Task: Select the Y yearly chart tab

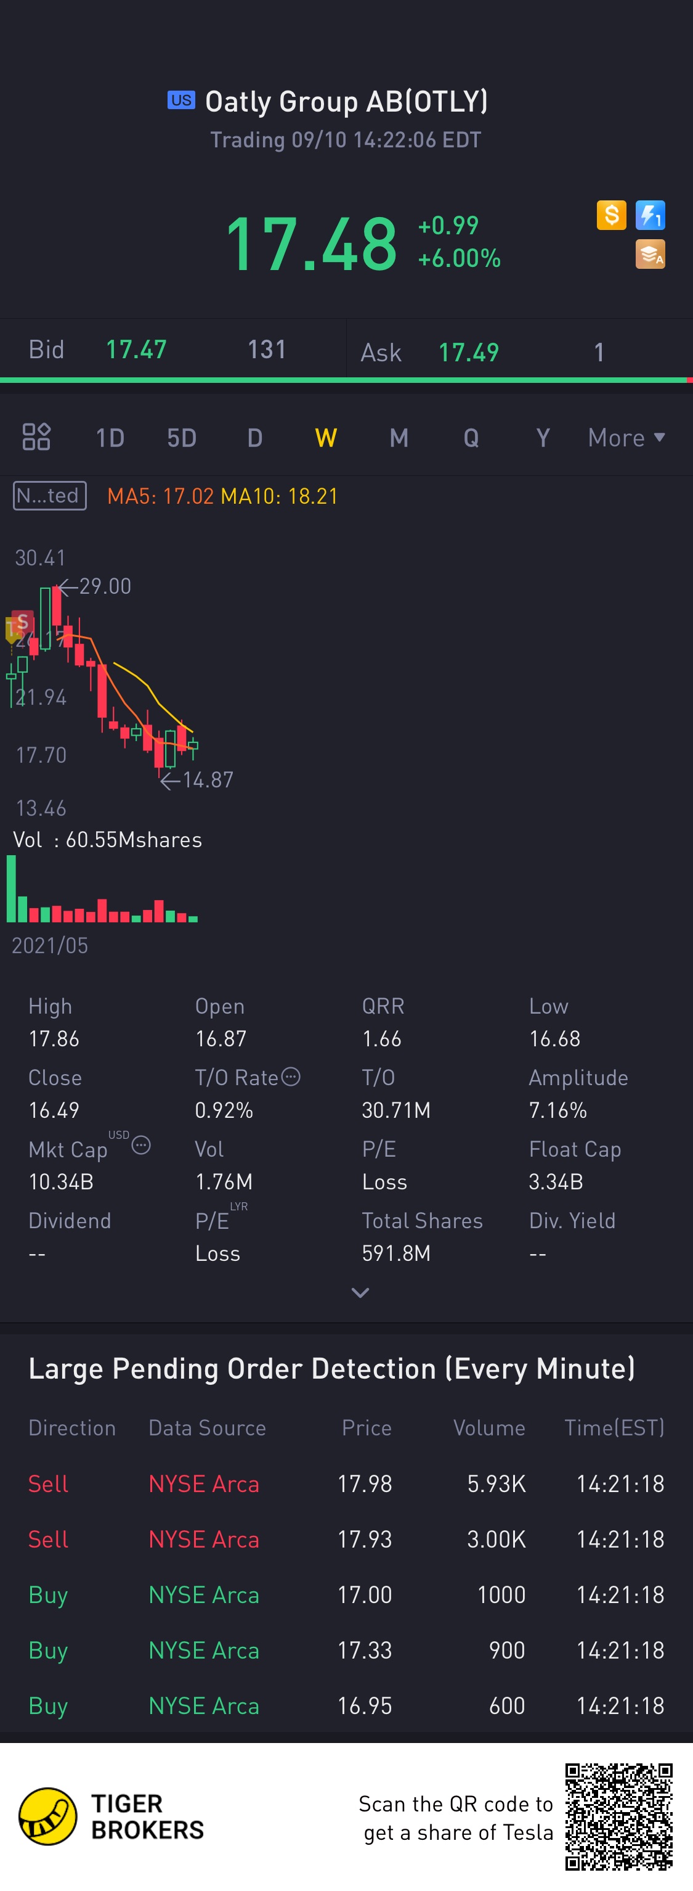Action: pos(543,438)
